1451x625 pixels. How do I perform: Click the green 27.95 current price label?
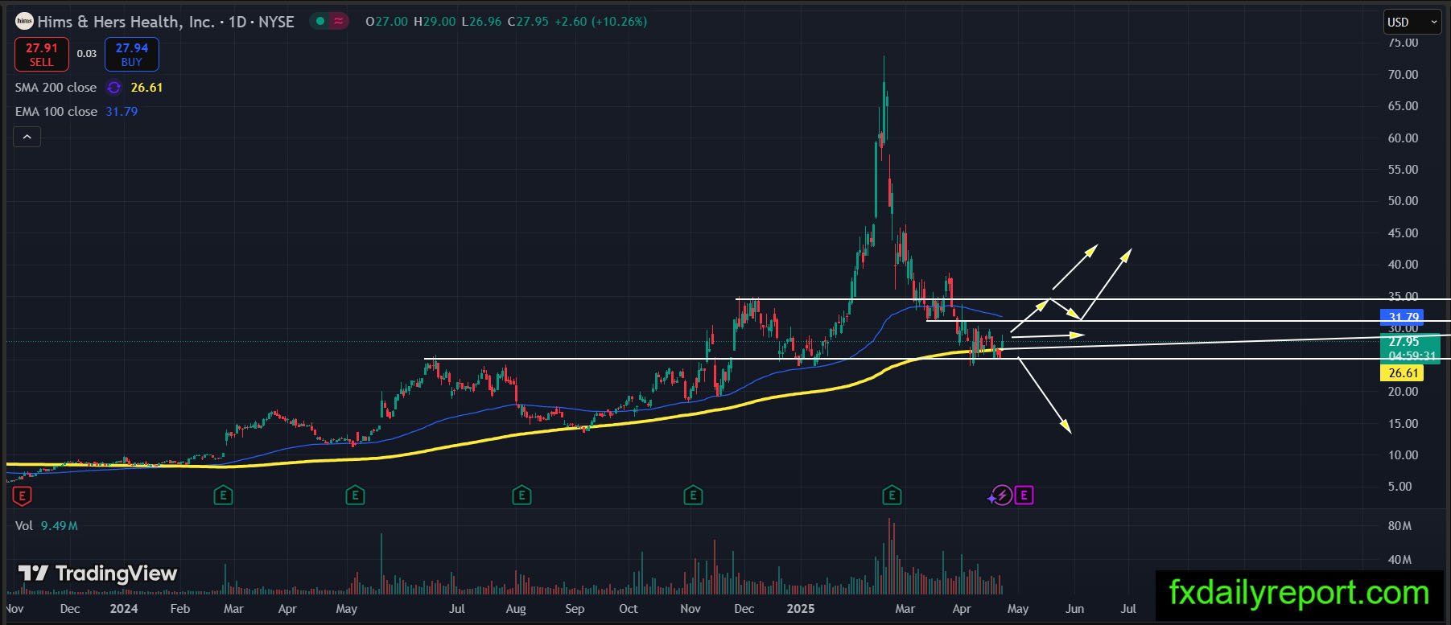click(x=1411, y=348)
